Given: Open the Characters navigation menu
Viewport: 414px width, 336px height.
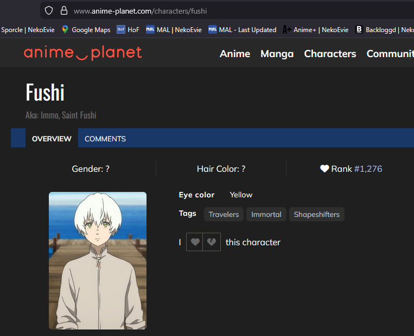Looking at the screenshot, I should pyautogui.click(x=330, y=54).
